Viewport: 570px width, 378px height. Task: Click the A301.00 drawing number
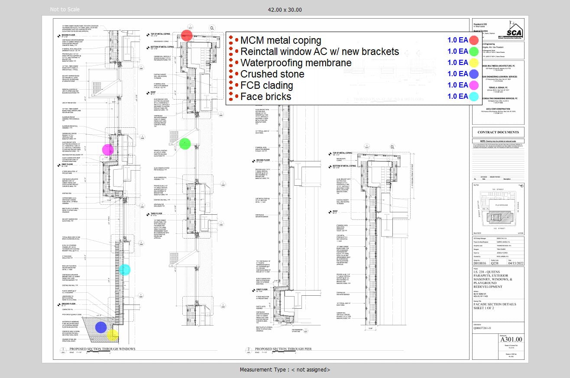(511, 339)
